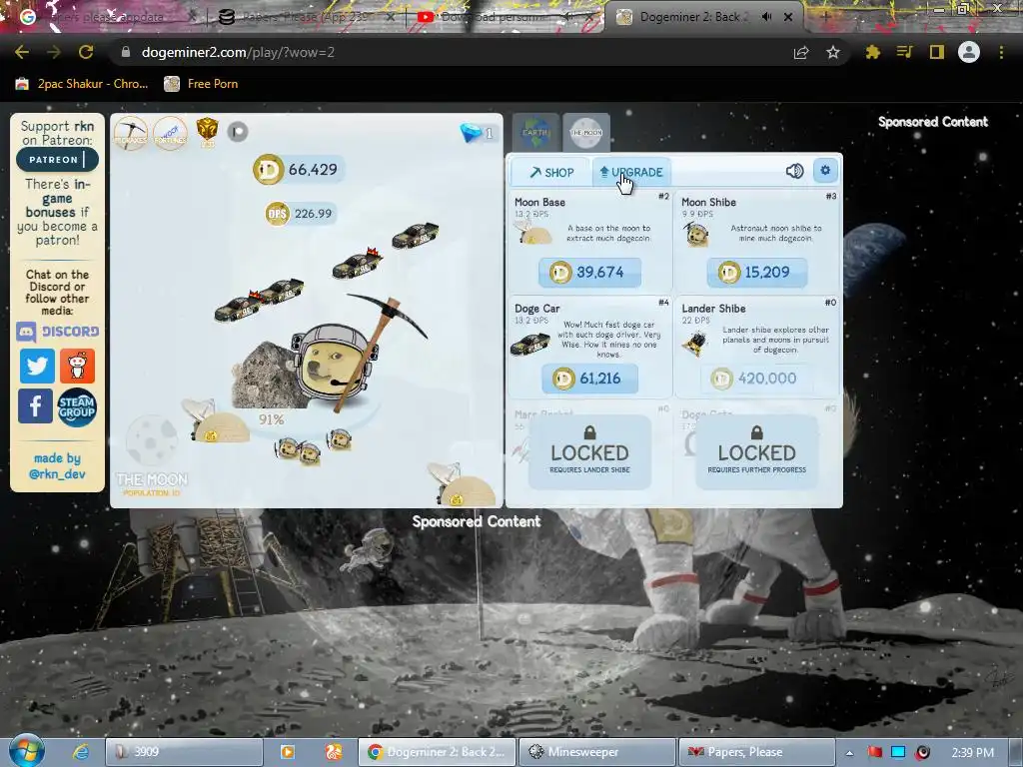The height and width of the screenshot is (767, 1023).
Task: Open Chrome three-dot menu
Action: click(1001, 52)
